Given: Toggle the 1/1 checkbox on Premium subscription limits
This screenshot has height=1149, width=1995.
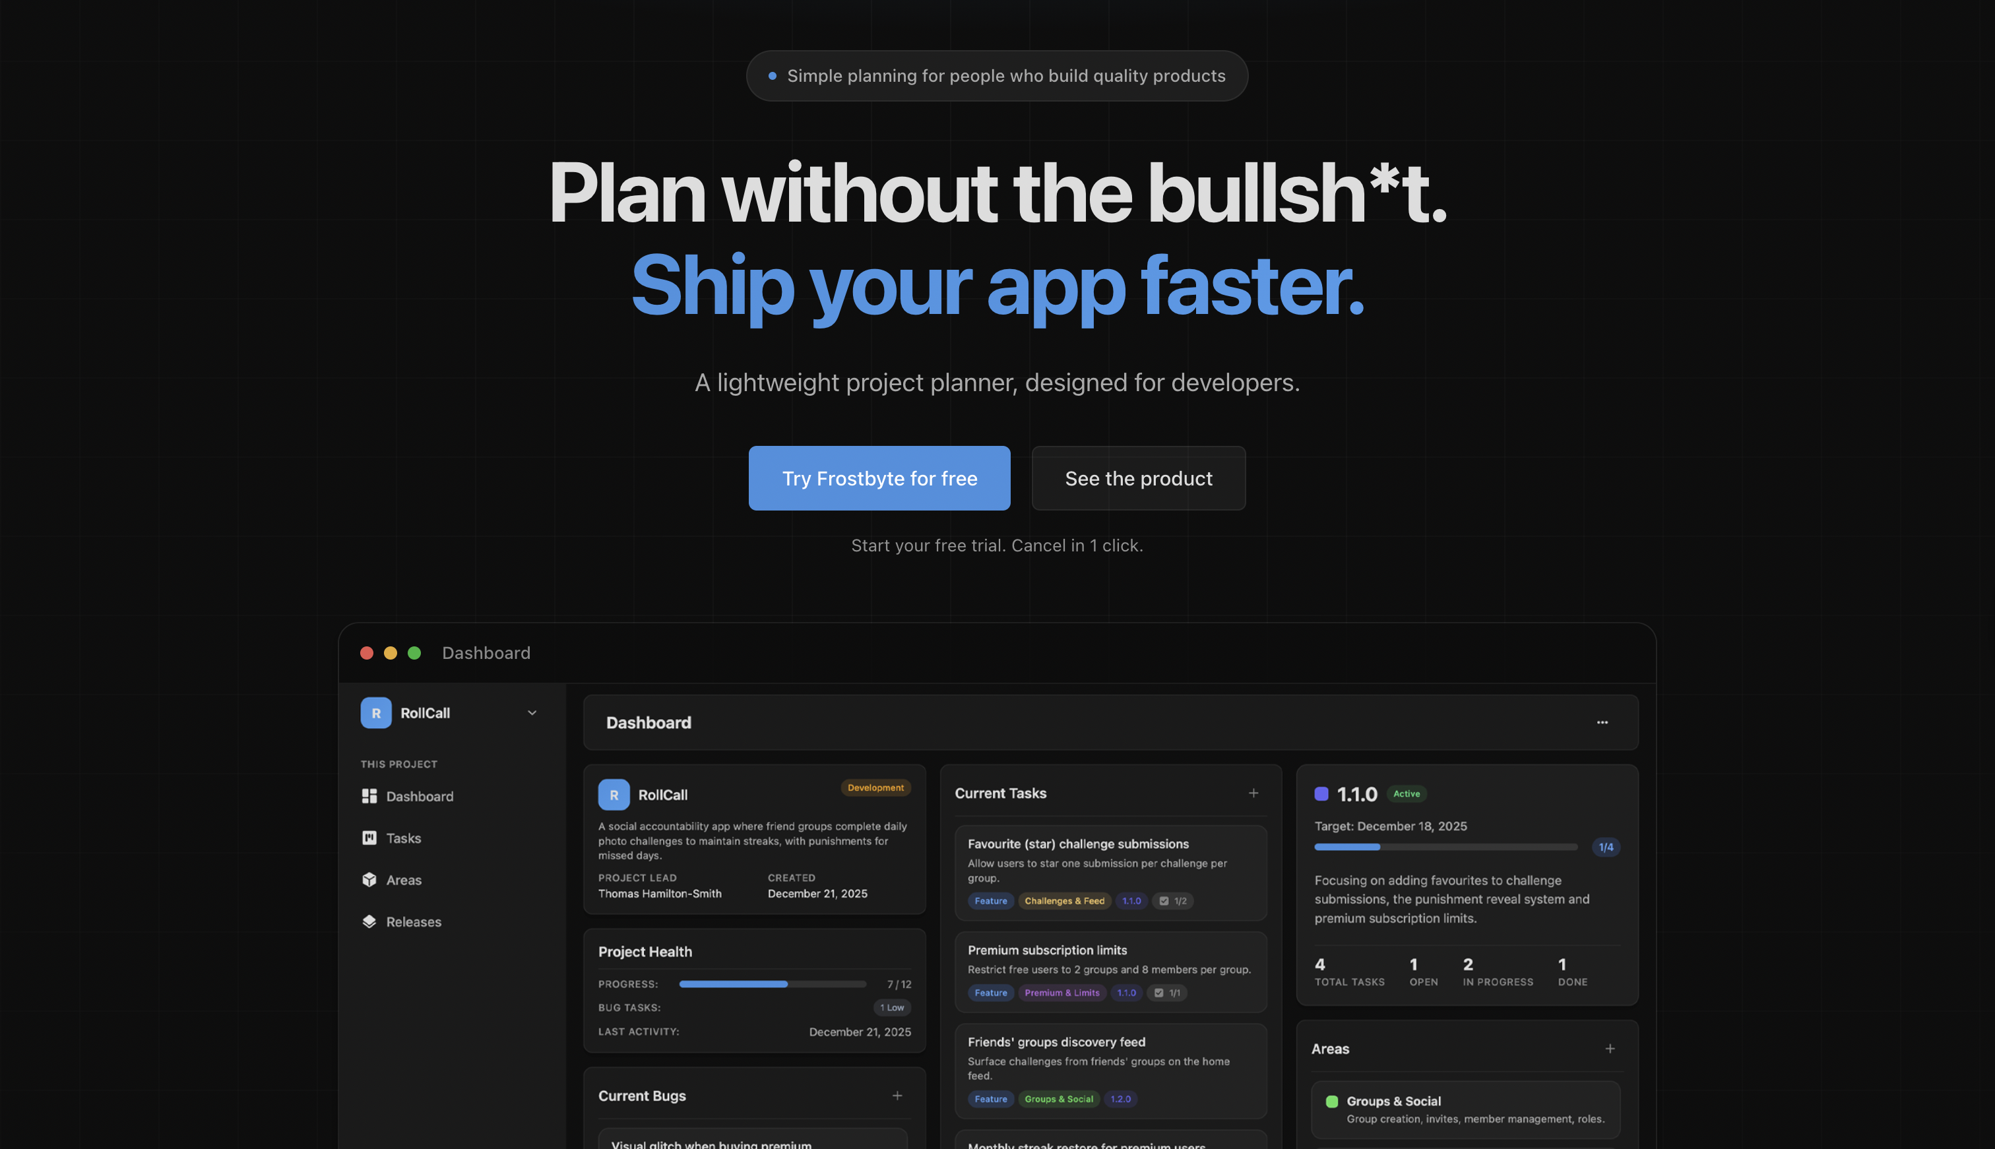Looking at the screenshot, I should coord(1159,993).
